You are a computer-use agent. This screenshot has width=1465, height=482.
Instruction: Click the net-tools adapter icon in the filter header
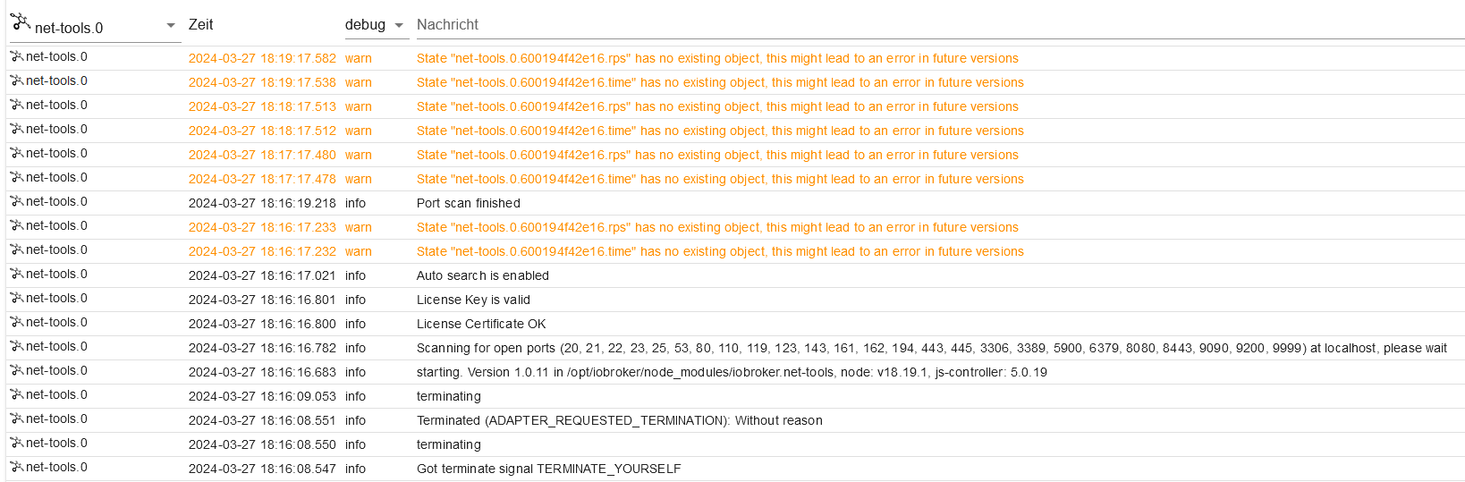click(21, 22)
